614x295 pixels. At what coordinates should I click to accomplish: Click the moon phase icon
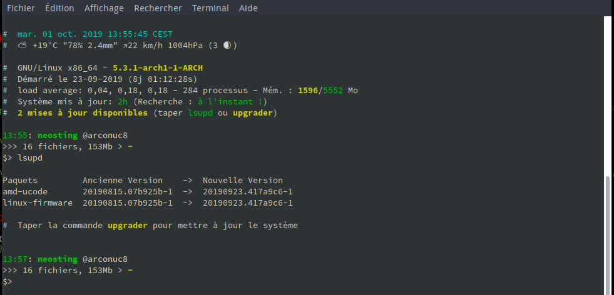(x=227, y=46)
